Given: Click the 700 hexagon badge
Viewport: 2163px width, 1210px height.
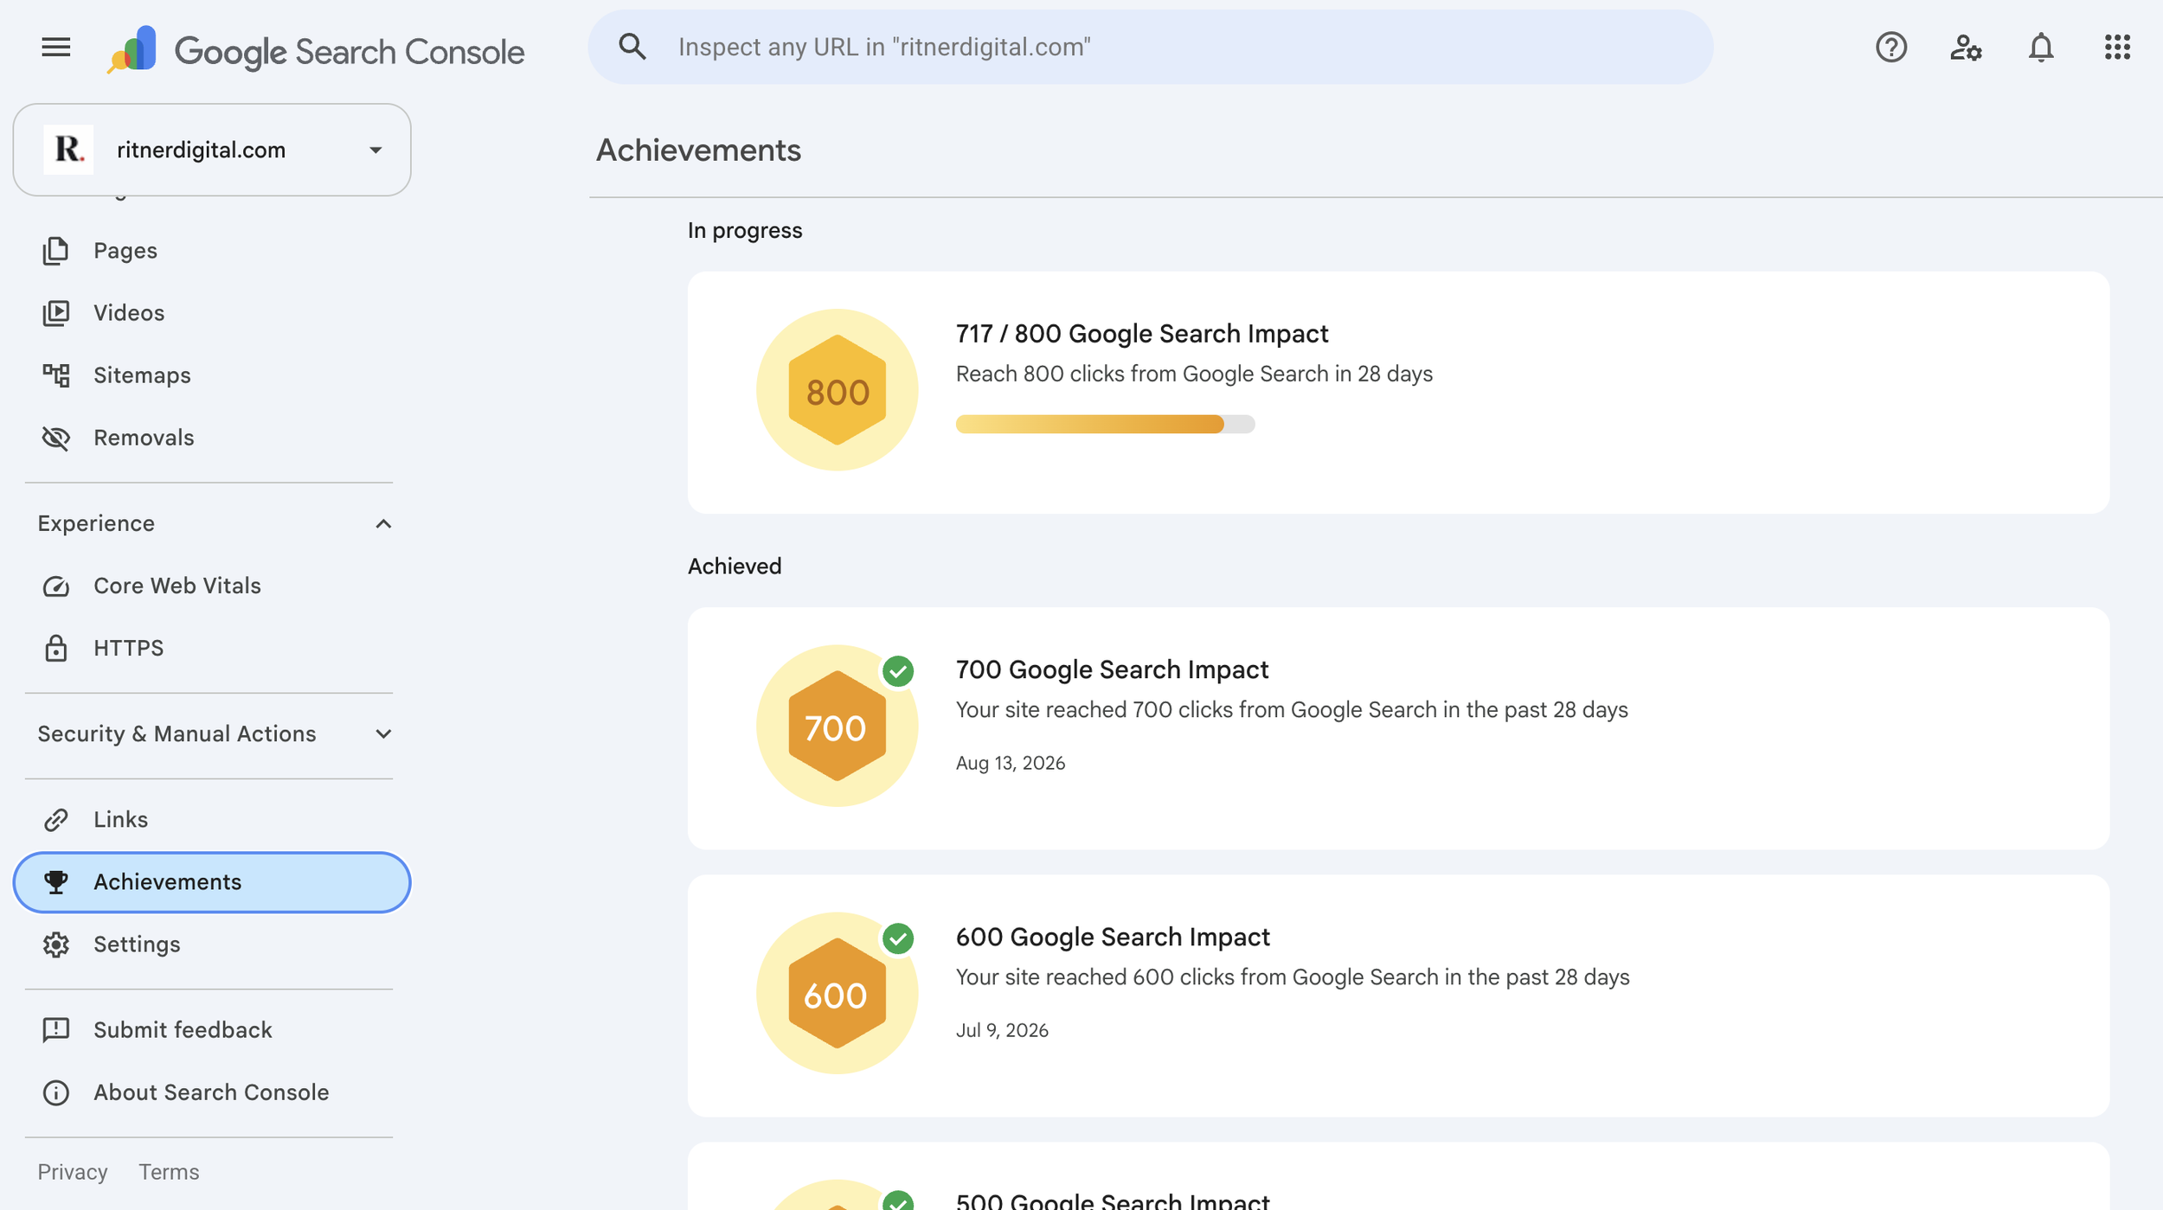Looking at the screenshot, I should (x=837, y=726).
